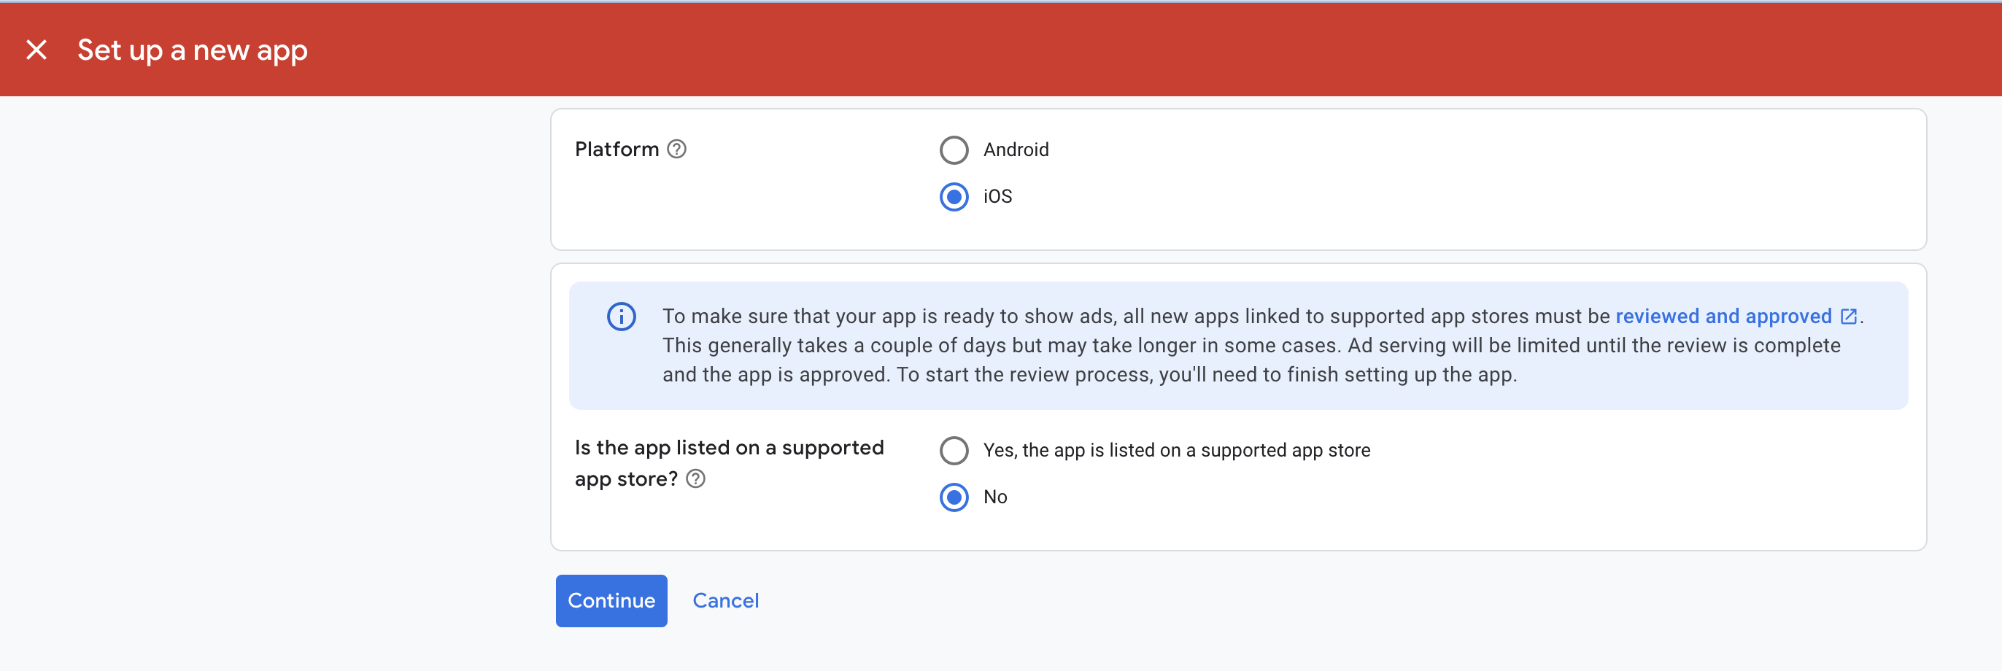Click the external link icon after approved

click(x=1848, y=317)
